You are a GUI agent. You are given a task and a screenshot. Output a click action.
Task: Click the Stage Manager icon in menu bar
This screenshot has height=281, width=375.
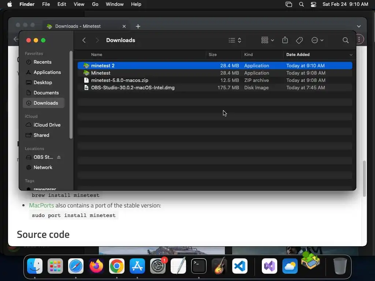(289, 4)
